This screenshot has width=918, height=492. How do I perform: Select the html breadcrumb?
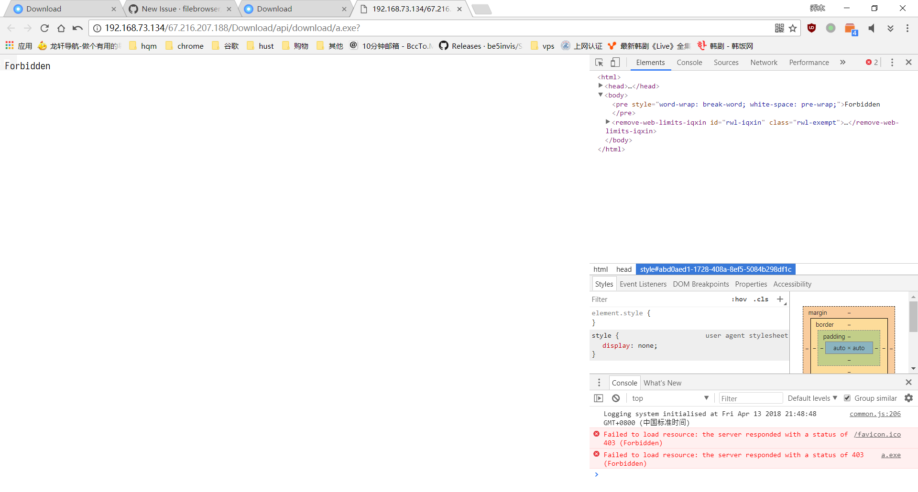601,269
